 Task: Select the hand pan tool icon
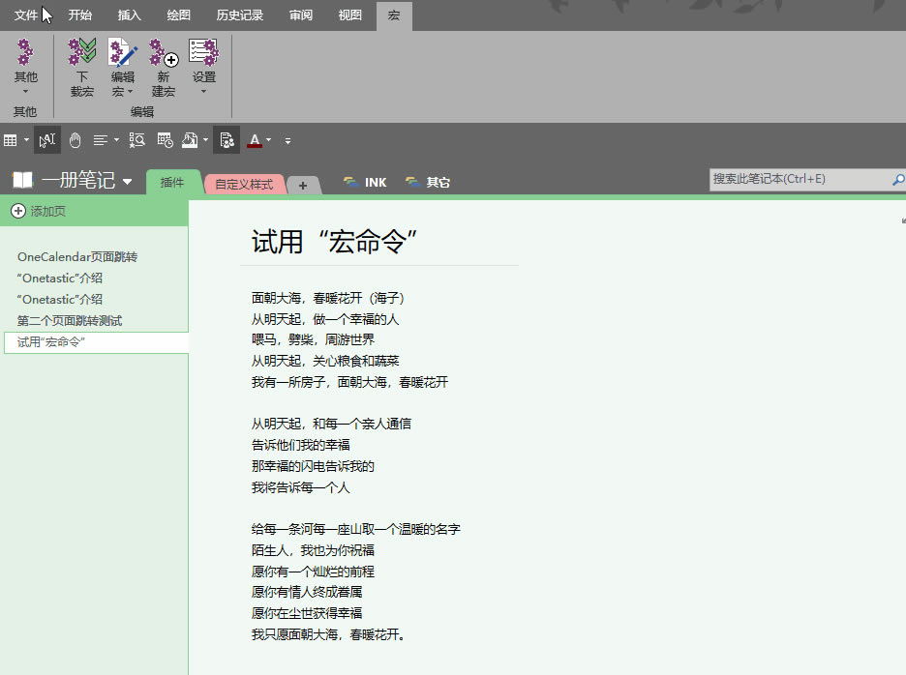(x=75, y=139)
